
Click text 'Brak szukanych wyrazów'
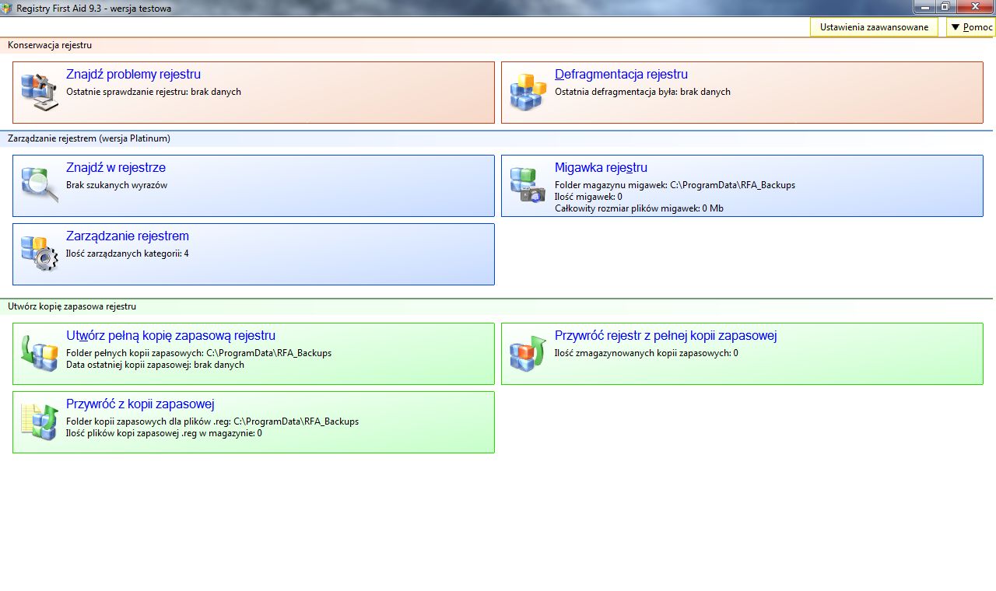(117, 185)
